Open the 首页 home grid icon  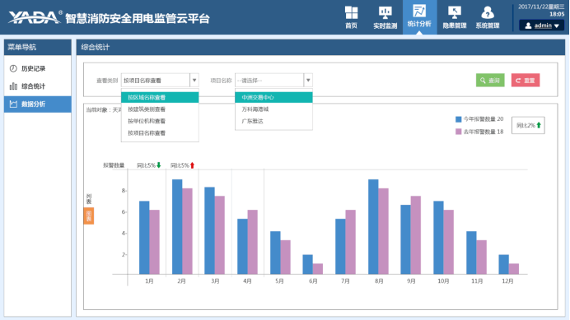click(x=351, y=13)
